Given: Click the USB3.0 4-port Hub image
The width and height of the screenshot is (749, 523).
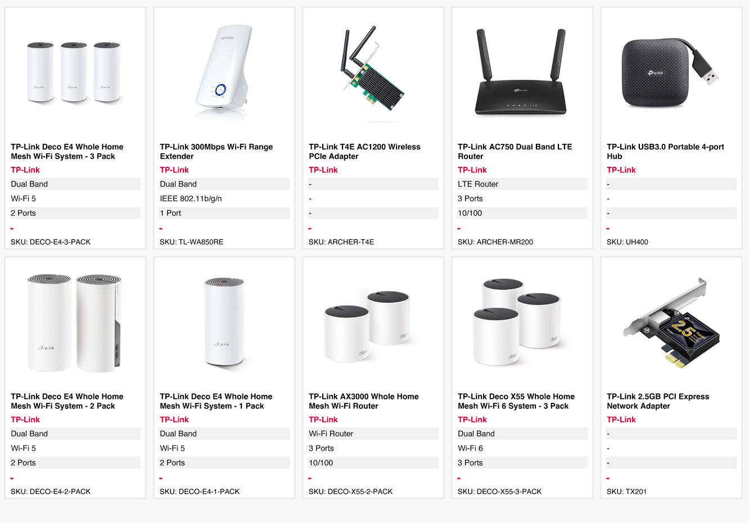Looking at the screenshot, I should [x=670, y=72].
